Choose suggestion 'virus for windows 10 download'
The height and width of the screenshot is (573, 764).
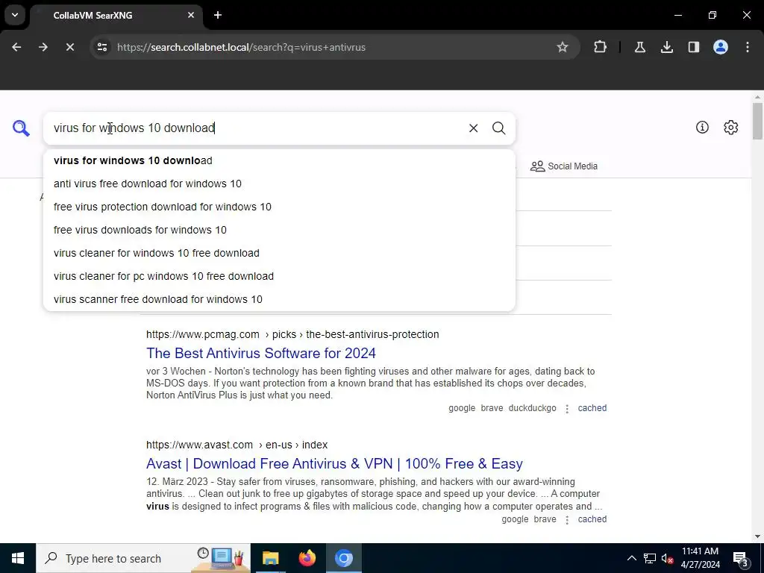(279, 160)
